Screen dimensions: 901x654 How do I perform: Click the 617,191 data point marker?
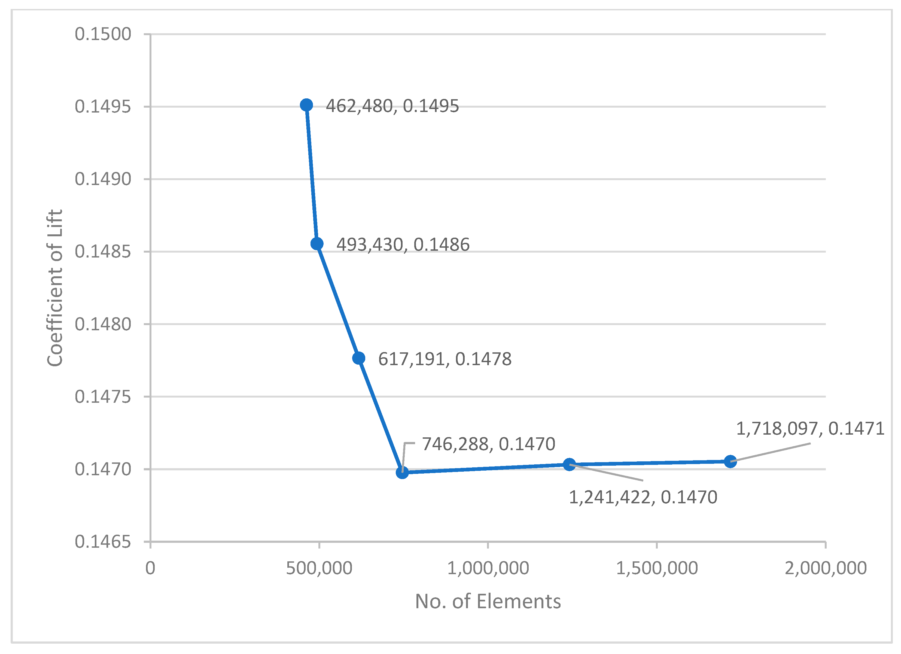point(359,358)
